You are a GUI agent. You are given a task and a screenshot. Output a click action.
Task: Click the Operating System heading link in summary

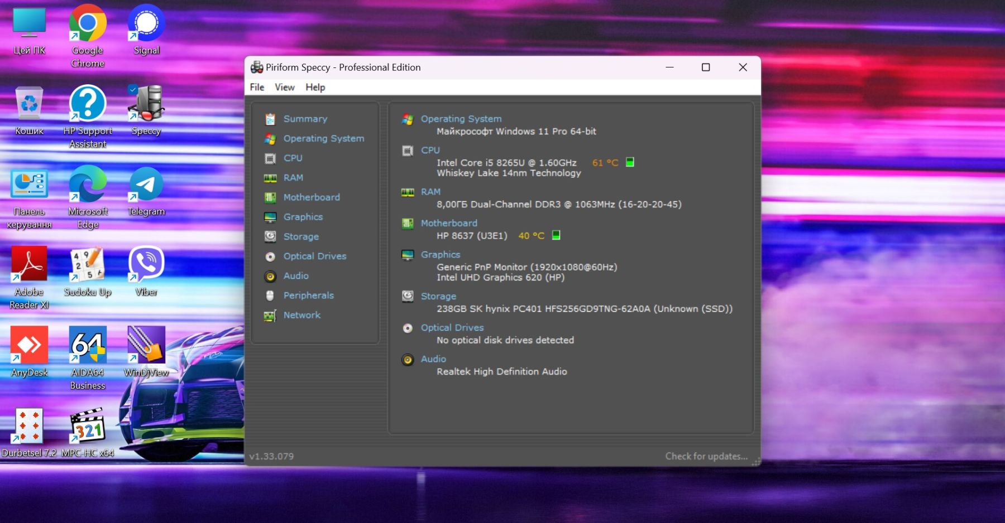(x=461, y=119)
